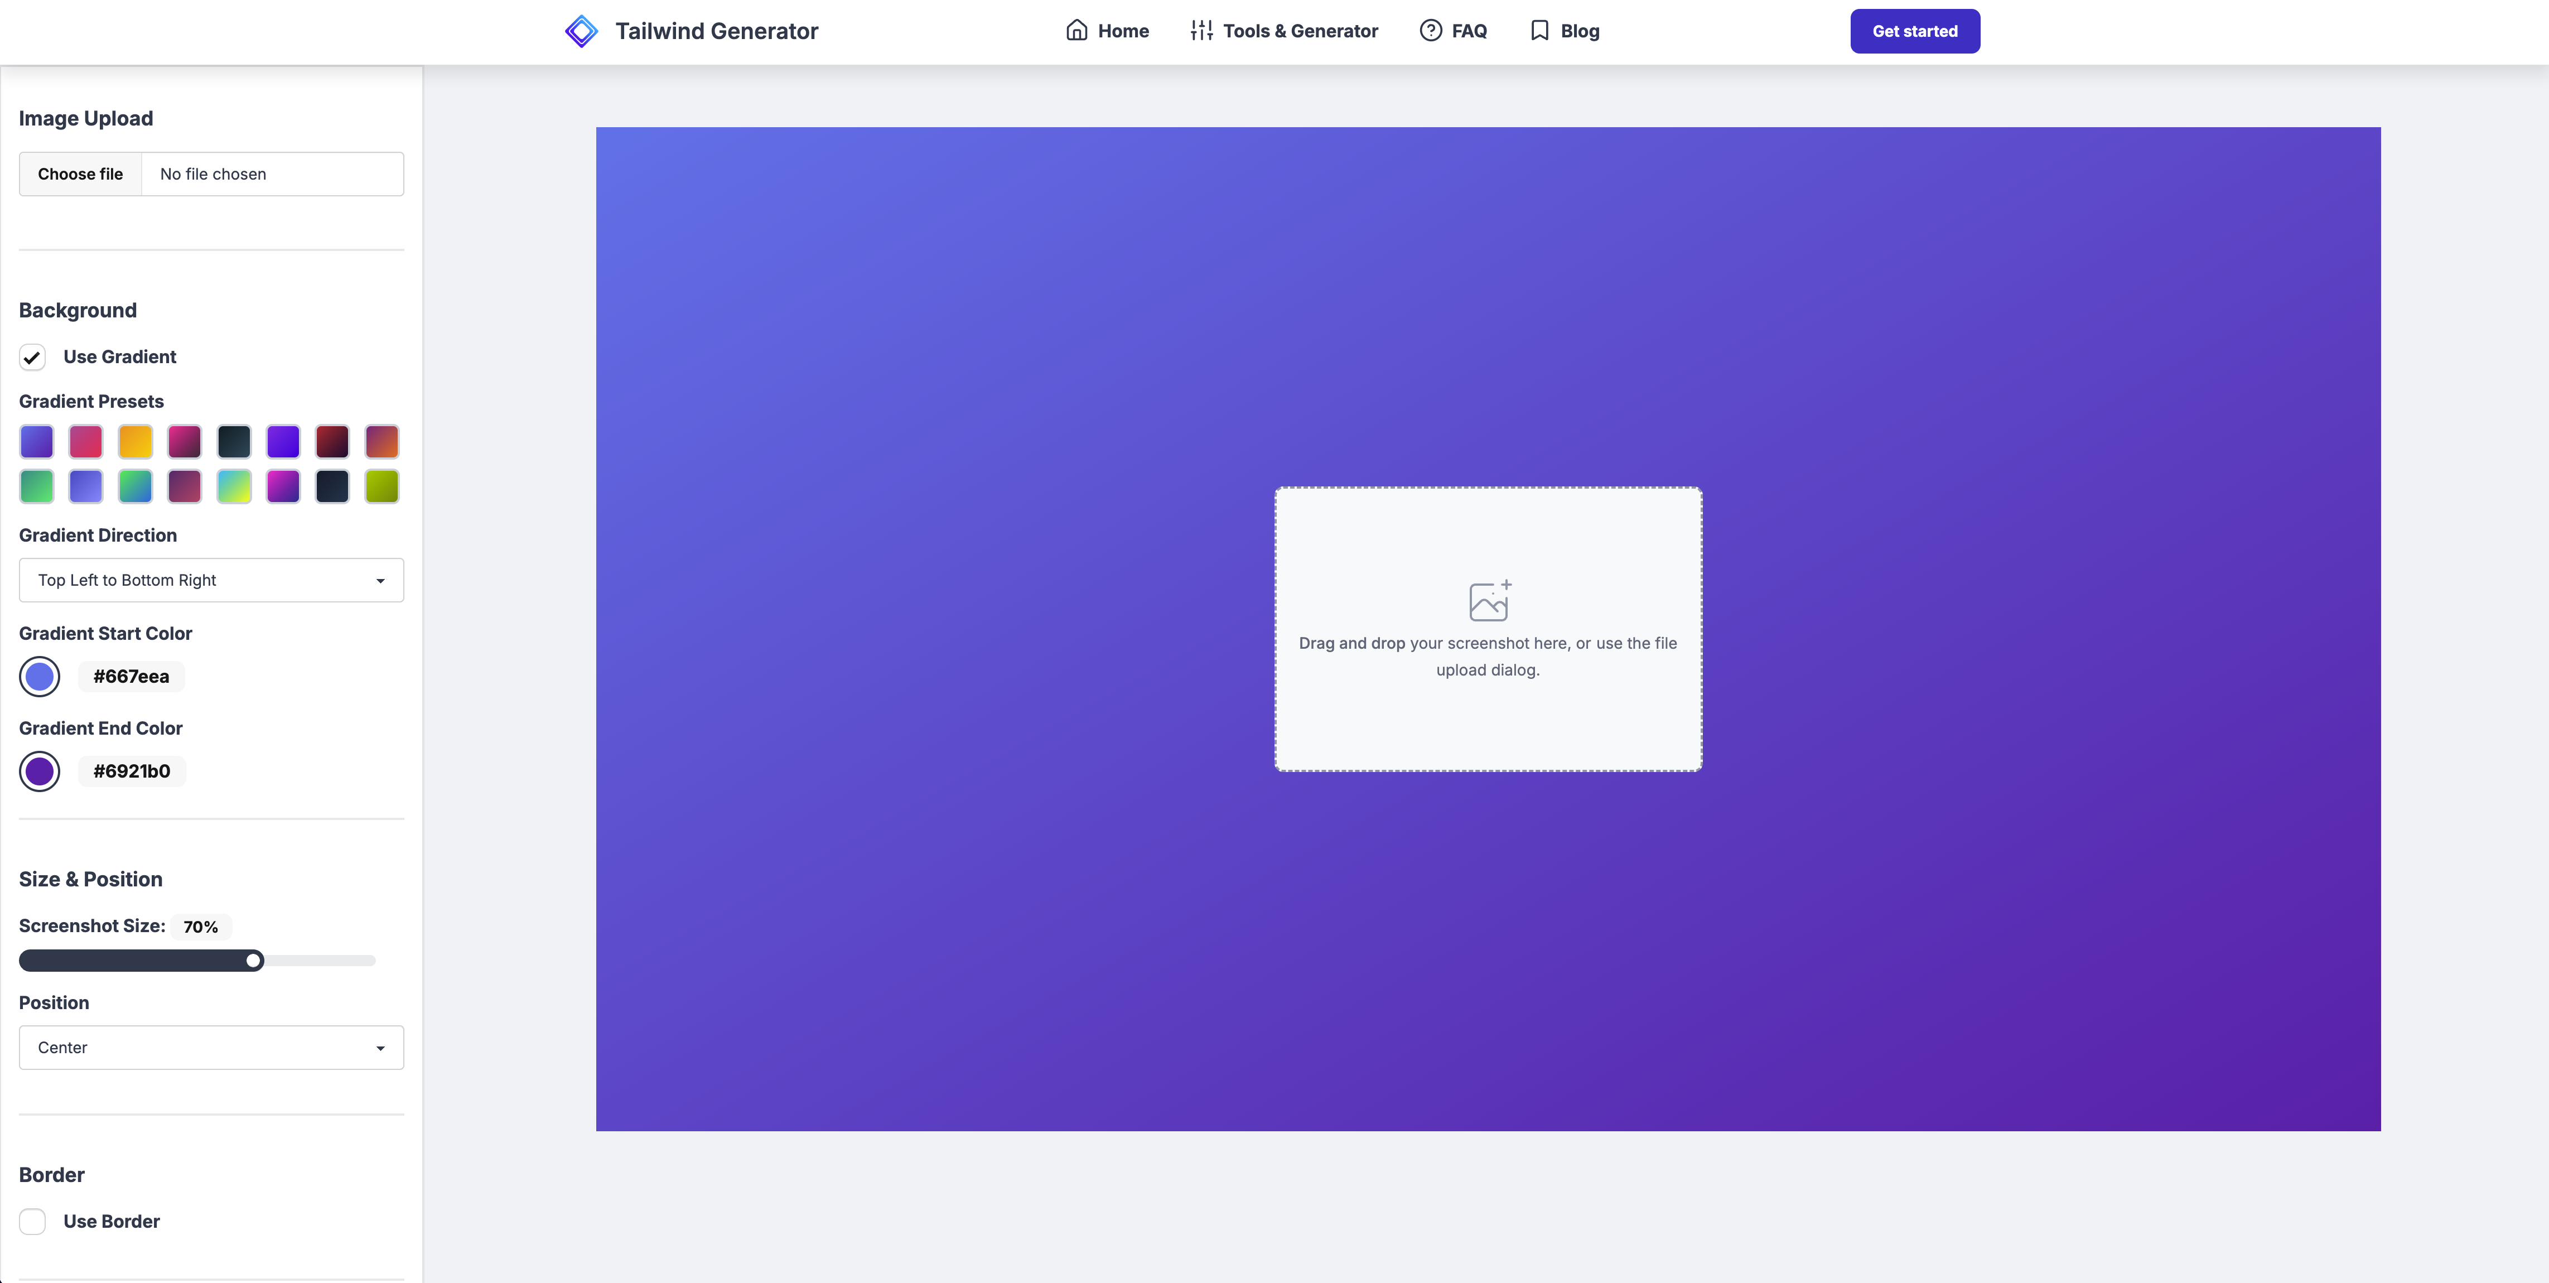Click the Use Gradient label text
This screenshot has width=2549, height=1283.
[120, 356]
